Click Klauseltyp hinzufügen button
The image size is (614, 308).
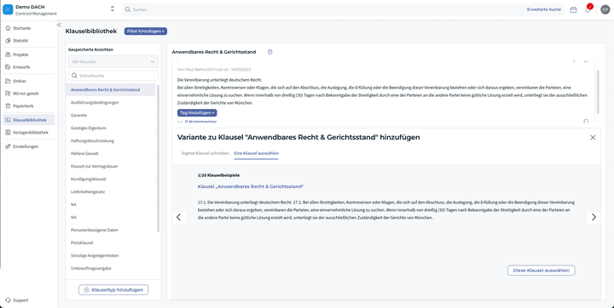(113, 290)
